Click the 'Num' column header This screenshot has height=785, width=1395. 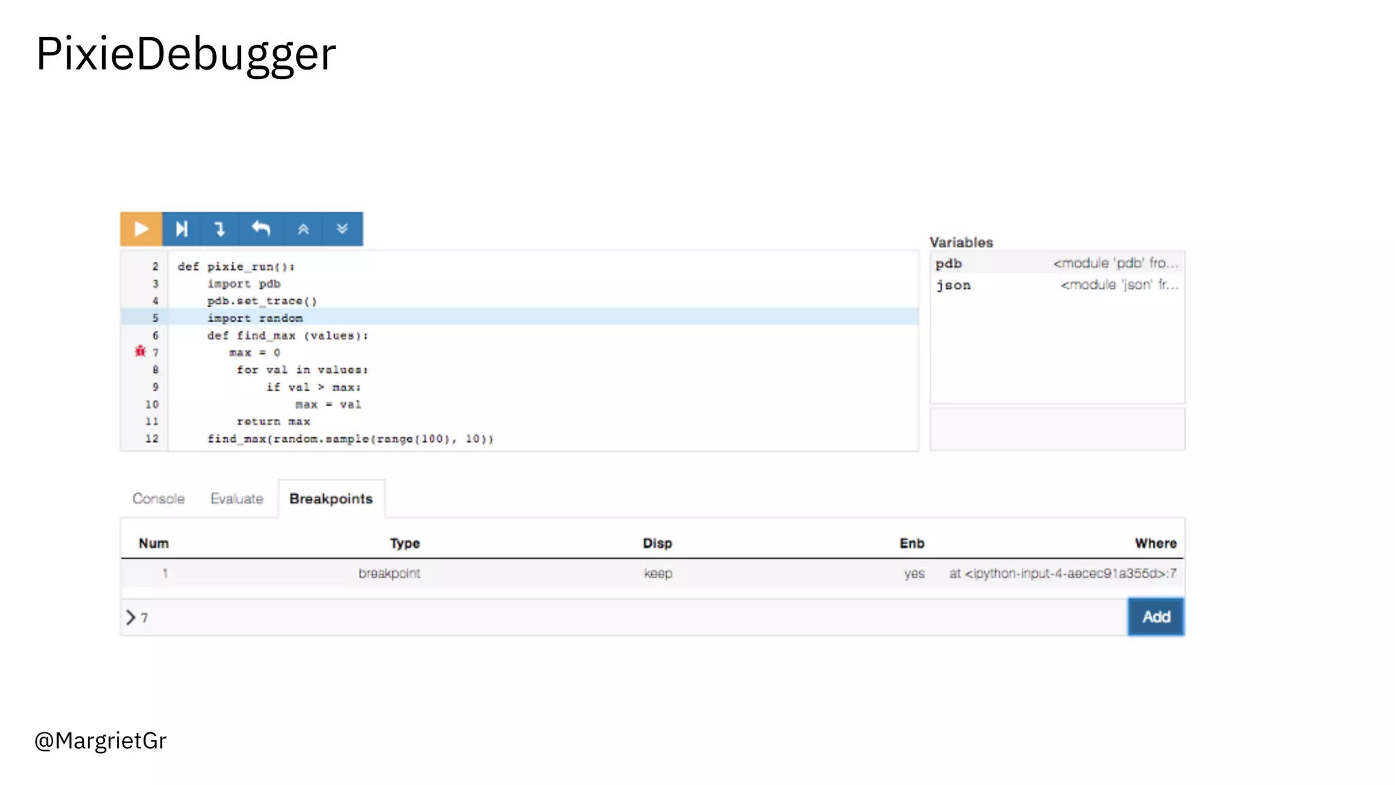pyautogui.click(x=153, y=543)
